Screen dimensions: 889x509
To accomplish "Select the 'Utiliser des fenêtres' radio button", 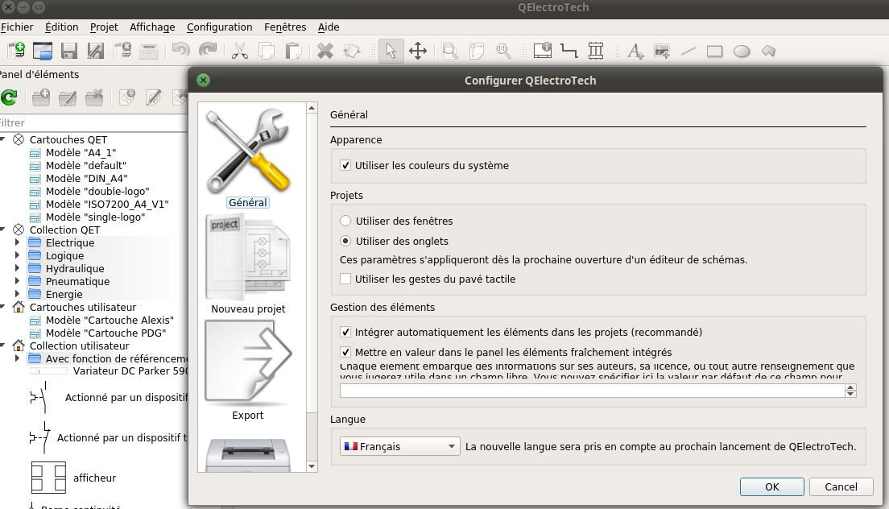I will [346, 221].
